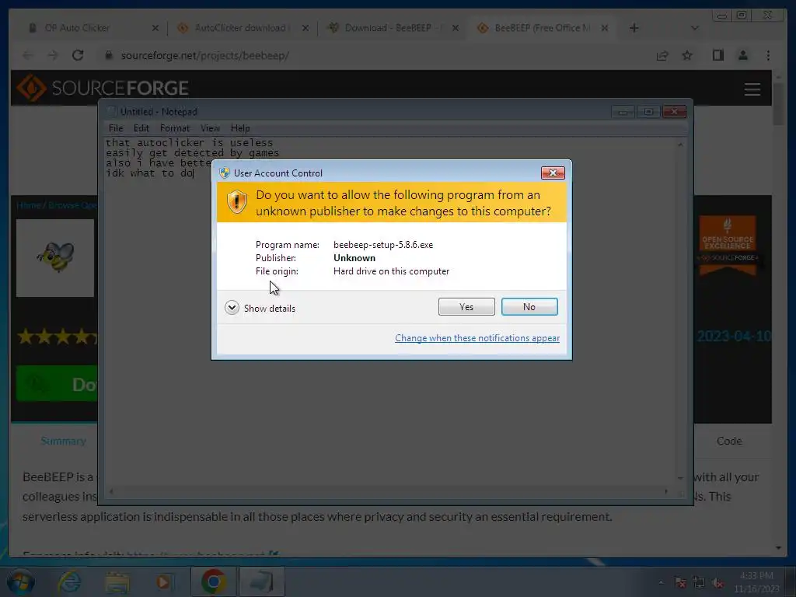Open the Summary tab on SourceForge page
Screen dimensions: 796x597
[x=64, y=441]
